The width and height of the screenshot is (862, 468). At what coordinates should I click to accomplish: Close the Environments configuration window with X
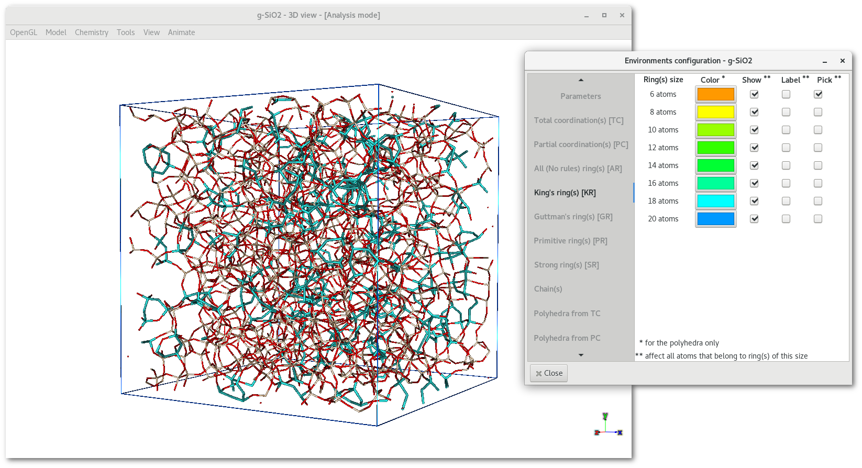842,61
